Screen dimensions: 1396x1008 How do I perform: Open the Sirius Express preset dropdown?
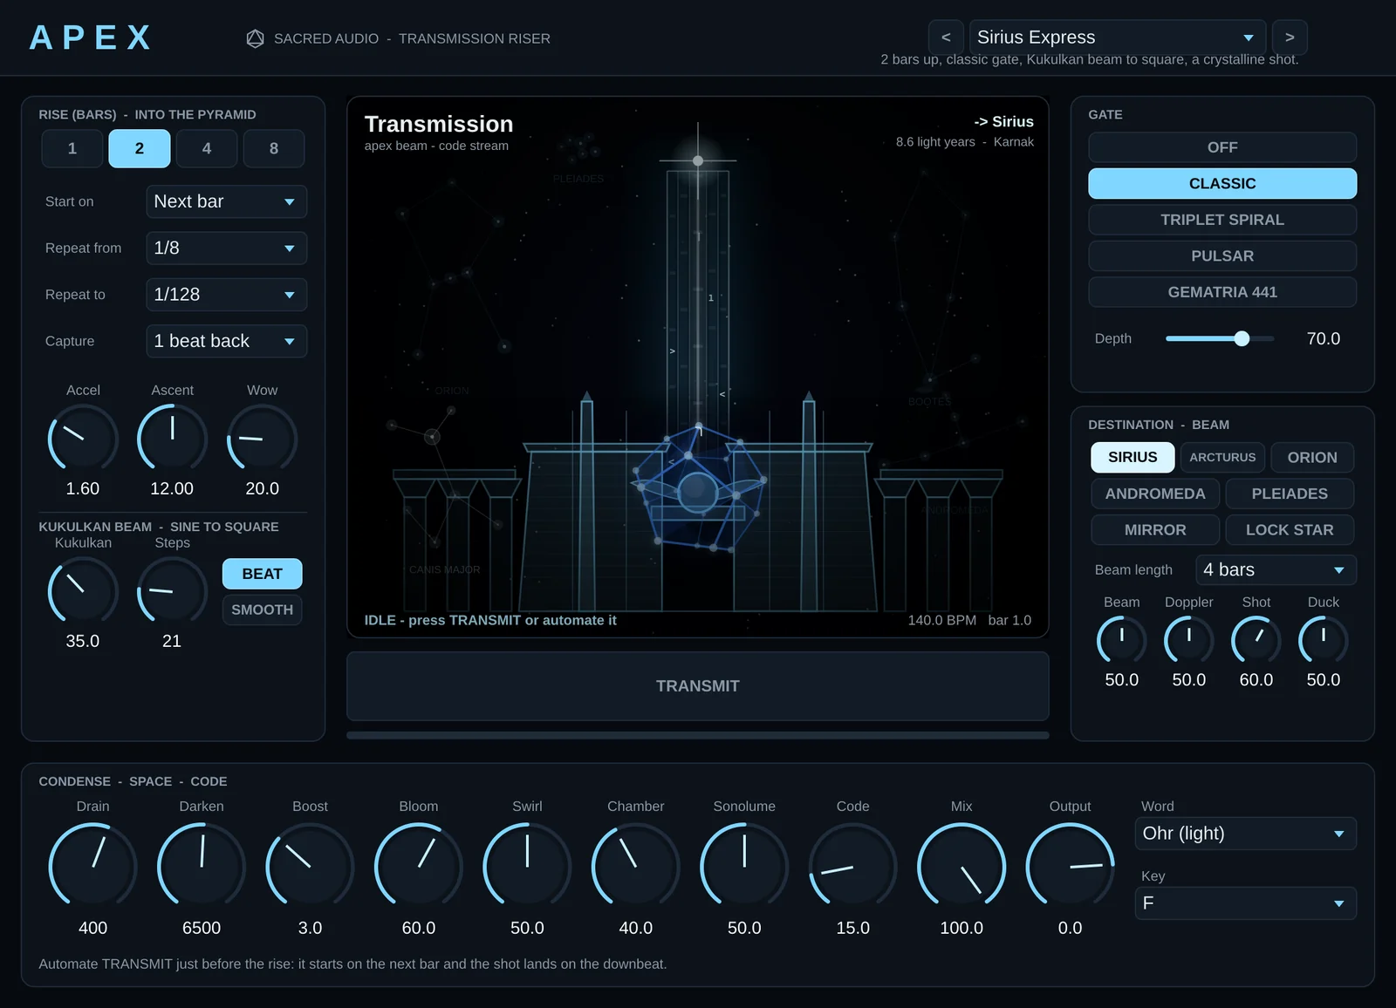(1117, 37)
